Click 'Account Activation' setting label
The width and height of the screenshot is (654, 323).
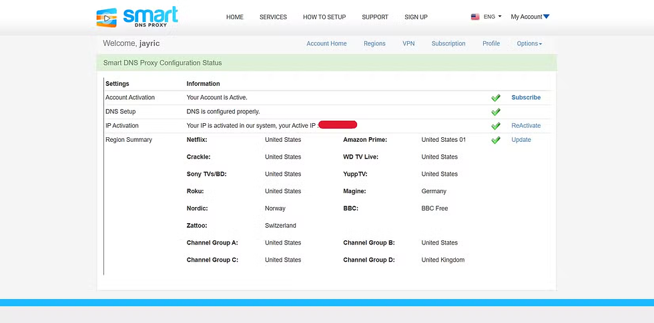130,97
